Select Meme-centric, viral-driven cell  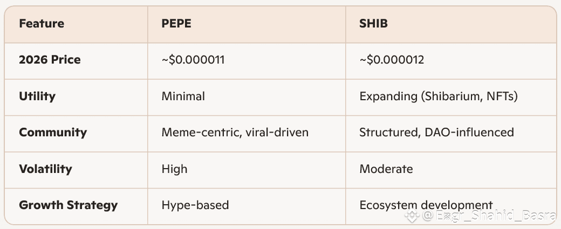235,133
